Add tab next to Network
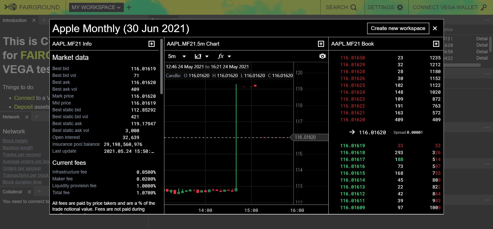 36,117
